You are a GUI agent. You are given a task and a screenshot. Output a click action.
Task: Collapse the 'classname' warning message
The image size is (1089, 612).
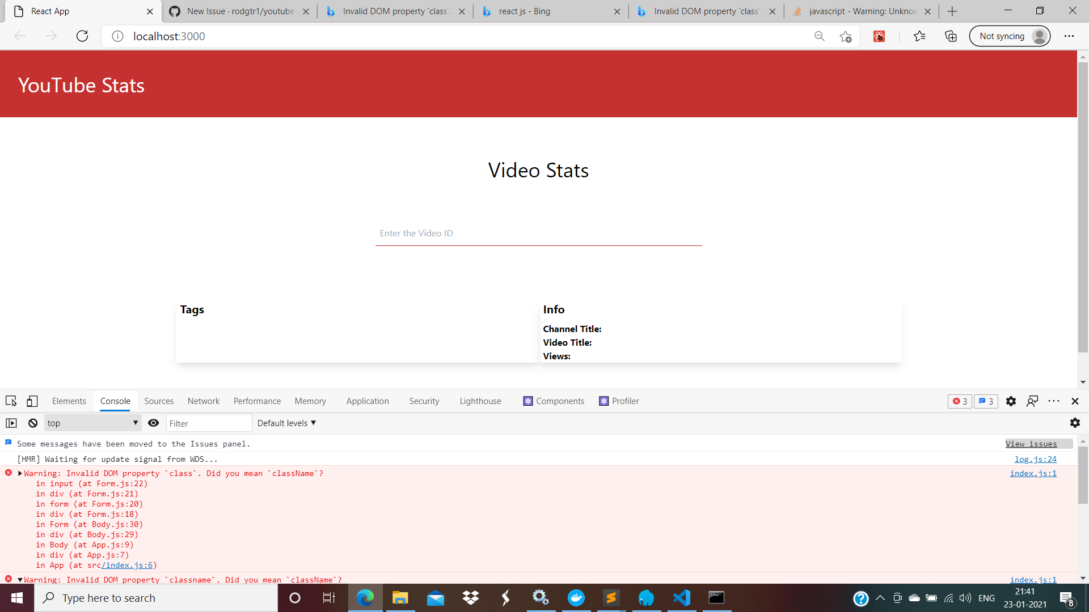(20, 580)
